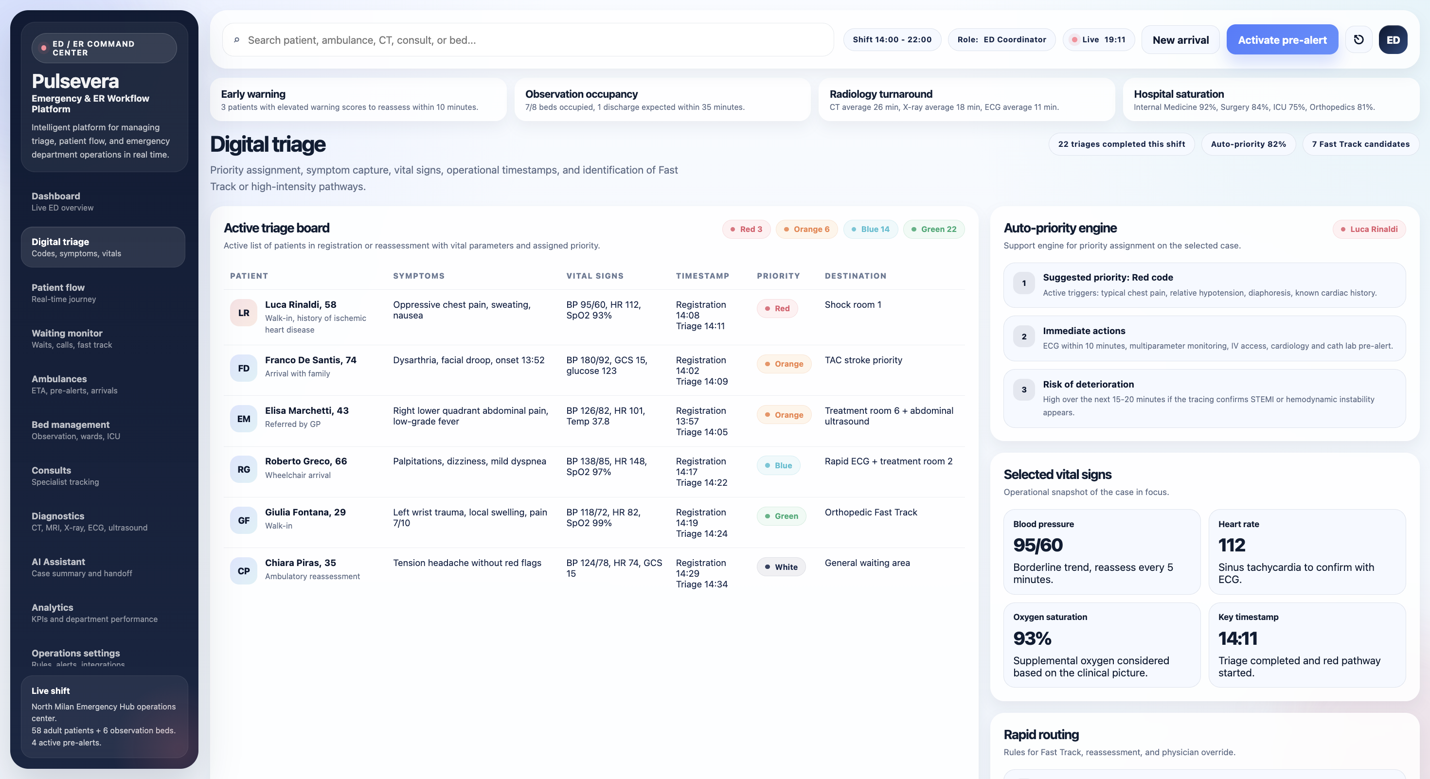Viewport: 1430px width, 779px height.
Task: Select the FD avatar for Franco De Santis
Action: (x=244, y=368)
